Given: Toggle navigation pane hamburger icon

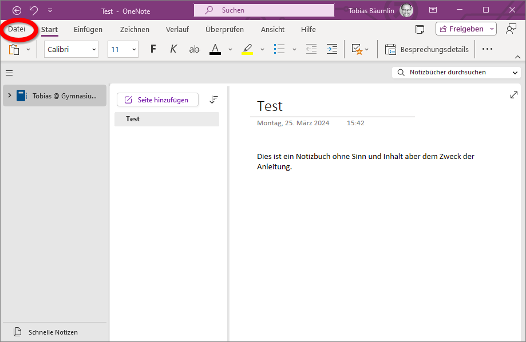Looking at the screenshot, I should [9, 73].
